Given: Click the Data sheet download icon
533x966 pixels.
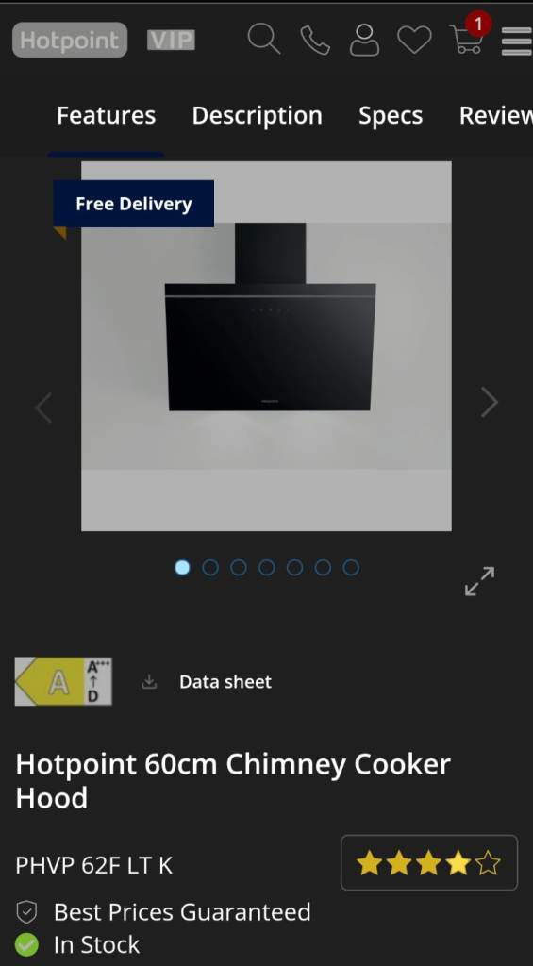Looking at the screenshot, I should click(x=149, y=682).
